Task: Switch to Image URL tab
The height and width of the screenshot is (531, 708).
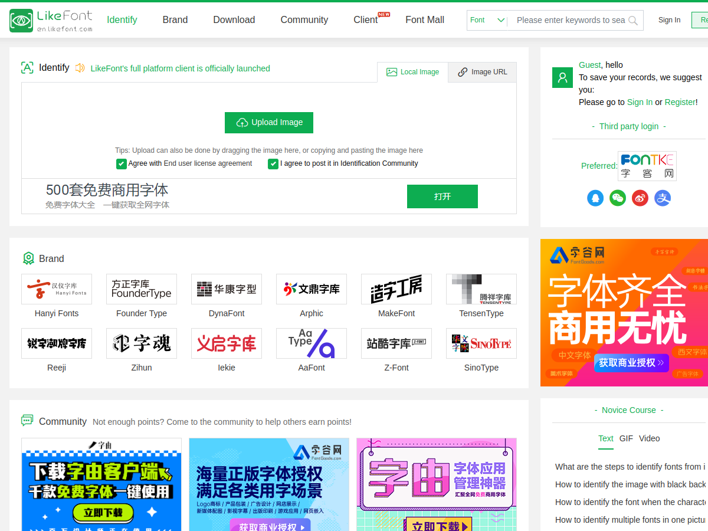Action: pyautogui.click(x=483, y=72)
